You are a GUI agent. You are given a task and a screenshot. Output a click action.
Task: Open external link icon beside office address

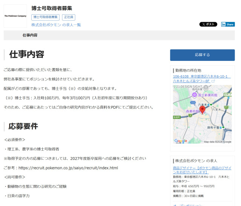click(214, 81)
